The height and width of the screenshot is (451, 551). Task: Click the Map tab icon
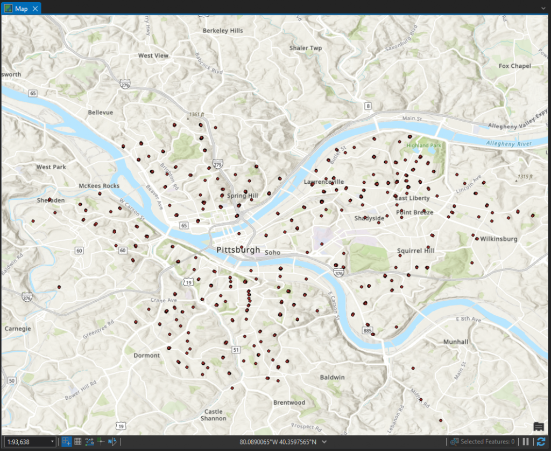(8, 8)
